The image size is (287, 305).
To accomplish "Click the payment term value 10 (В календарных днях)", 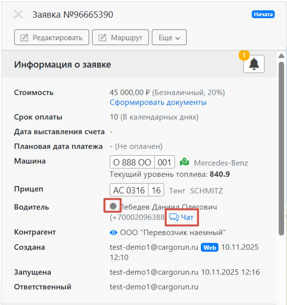I will tap(154, 117).
